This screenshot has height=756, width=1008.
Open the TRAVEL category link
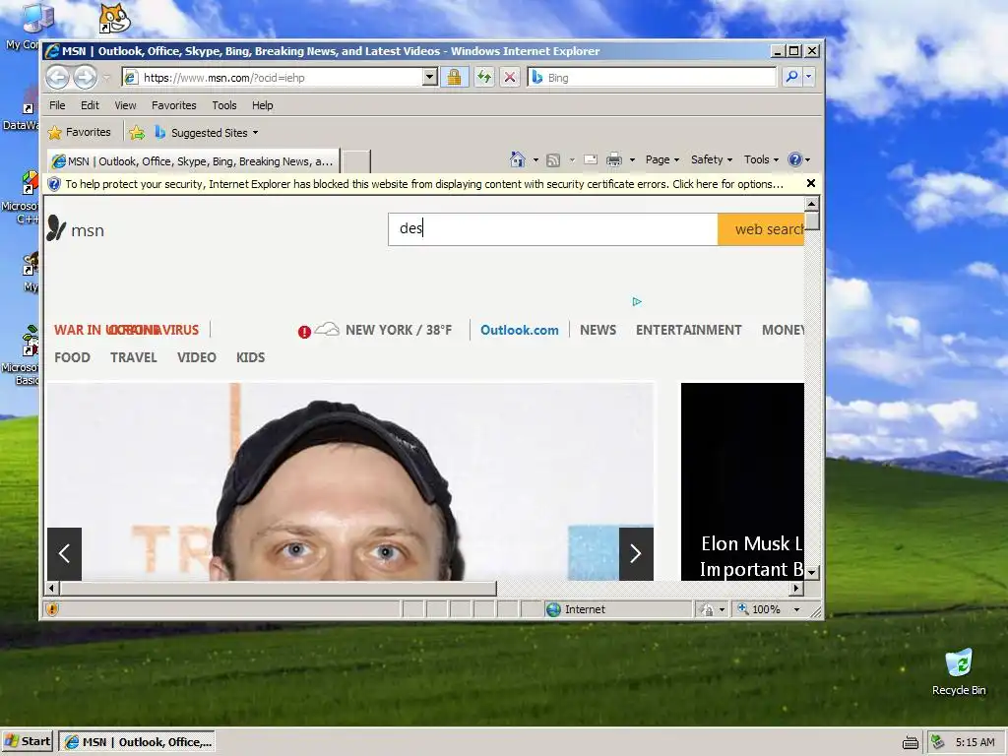[x=134, y=358]
